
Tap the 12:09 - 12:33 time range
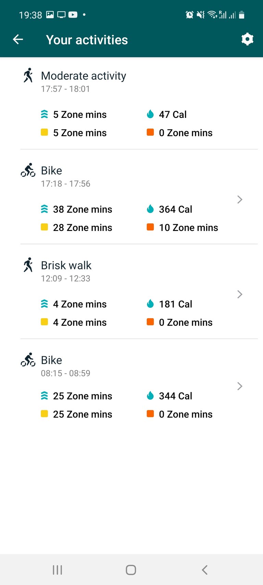click(x=65, y=278)
